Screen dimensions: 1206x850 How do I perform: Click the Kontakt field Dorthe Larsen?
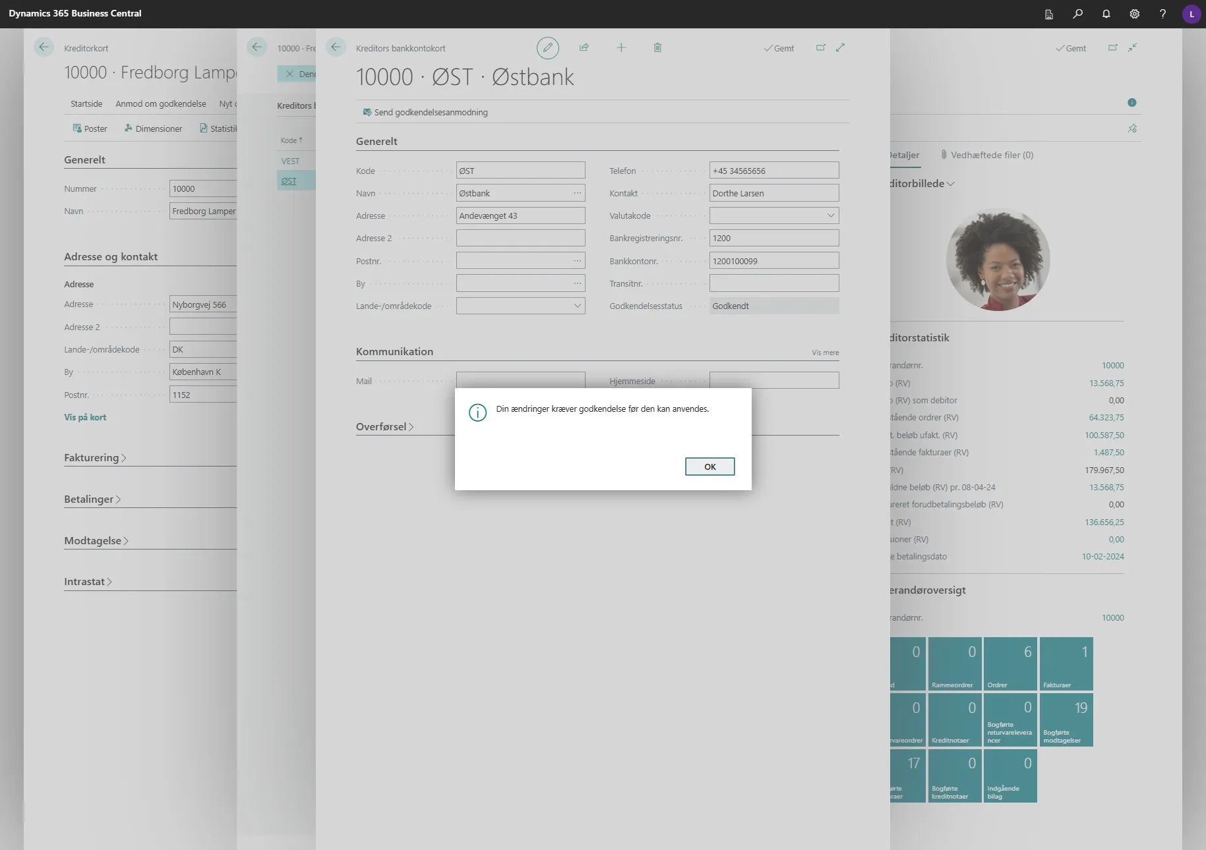pos(774,193)
